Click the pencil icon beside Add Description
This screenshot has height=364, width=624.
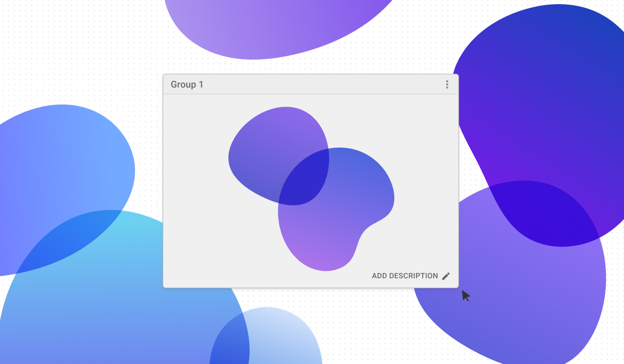click(446, 276)
